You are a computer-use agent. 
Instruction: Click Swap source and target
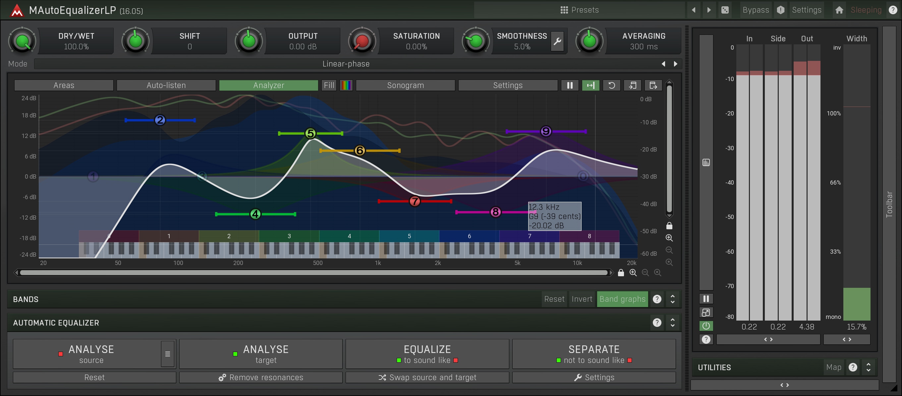(x=427, y=377)
